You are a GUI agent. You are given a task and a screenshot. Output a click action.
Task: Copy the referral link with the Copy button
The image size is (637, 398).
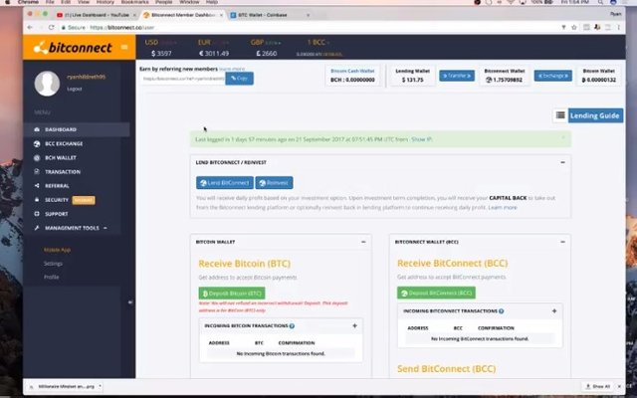(x=239, y=78)
